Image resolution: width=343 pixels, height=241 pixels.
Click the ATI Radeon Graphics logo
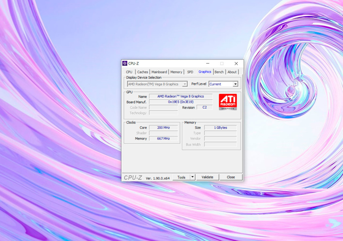pyautogui.click(x=228, y=102)
